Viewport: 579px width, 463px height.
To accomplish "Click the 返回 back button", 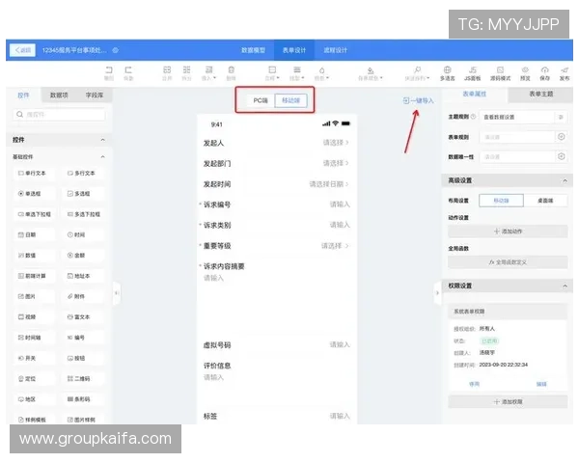I will [x=23, y=50].
